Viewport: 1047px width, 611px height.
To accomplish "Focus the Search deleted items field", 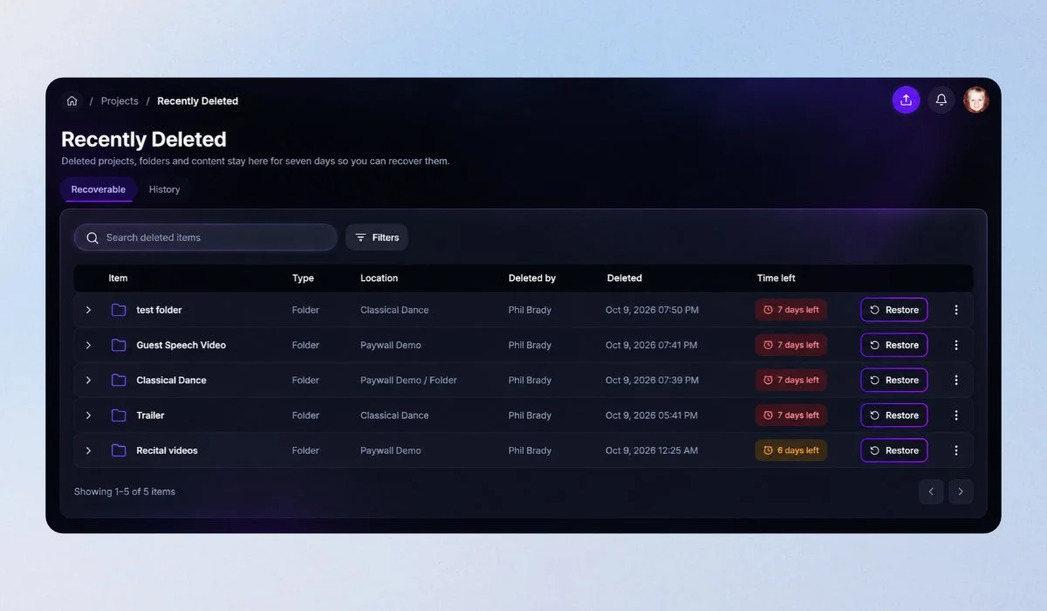I will (206, 237).
